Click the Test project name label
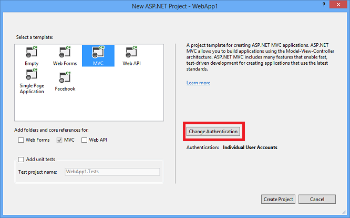350x218 pixels. [37, 172]
